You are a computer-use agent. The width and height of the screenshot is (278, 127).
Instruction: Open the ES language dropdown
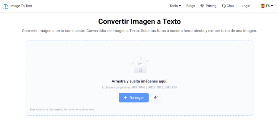pyautogui.click(x=268, y=6)
